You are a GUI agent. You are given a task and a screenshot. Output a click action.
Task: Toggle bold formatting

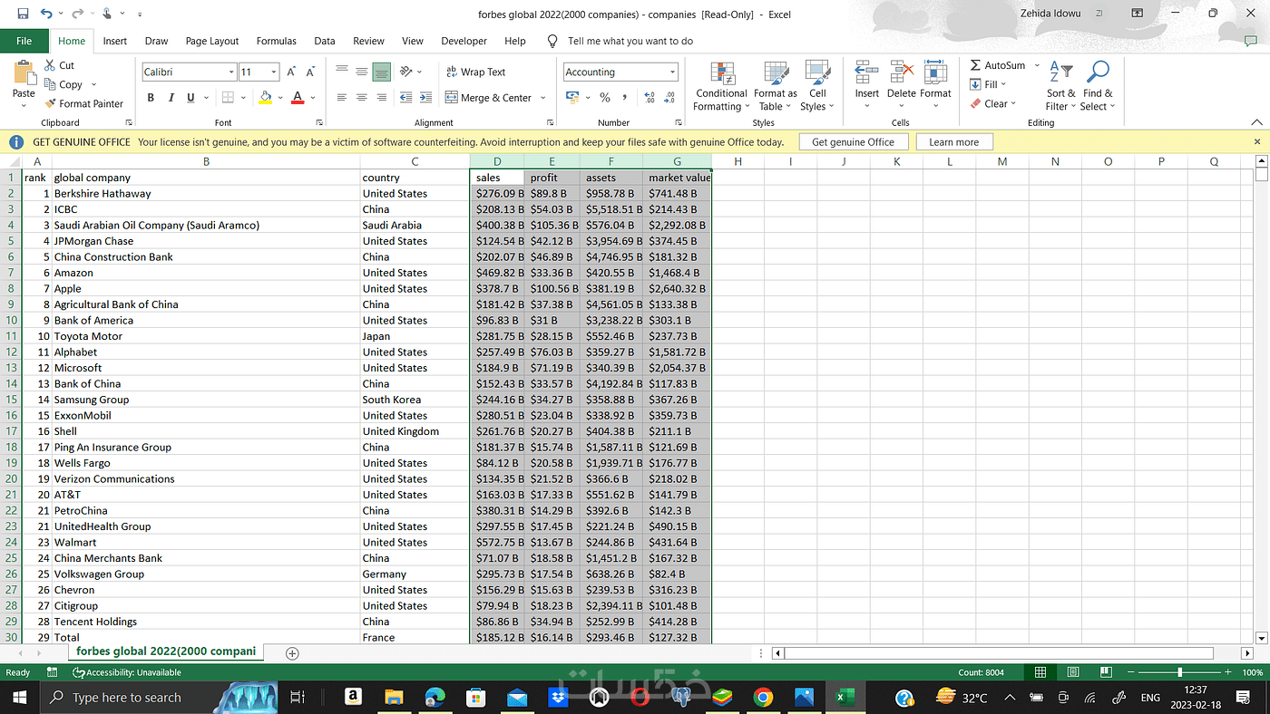151,98
